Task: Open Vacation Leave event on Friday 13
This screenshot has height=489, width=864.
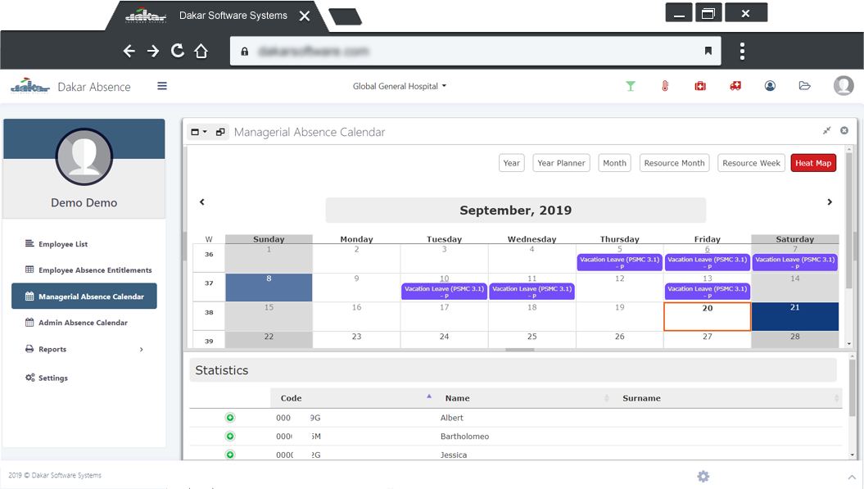Action: [707, 292]
